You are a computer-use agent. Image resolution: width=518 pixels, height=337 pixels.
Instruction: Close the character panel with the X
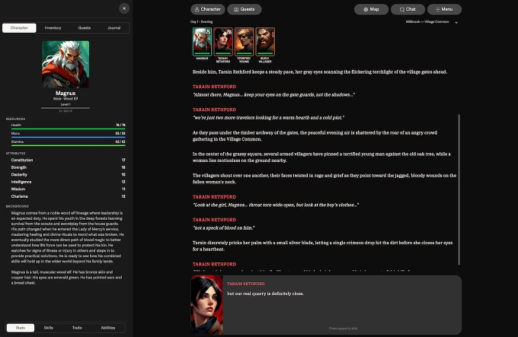tap(124, 8)
